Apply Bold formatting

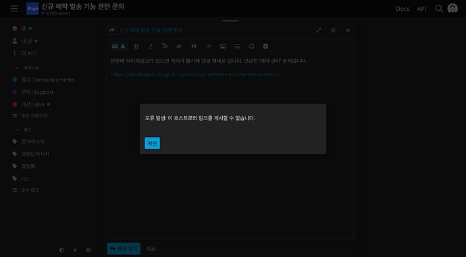tap(136, 47)
